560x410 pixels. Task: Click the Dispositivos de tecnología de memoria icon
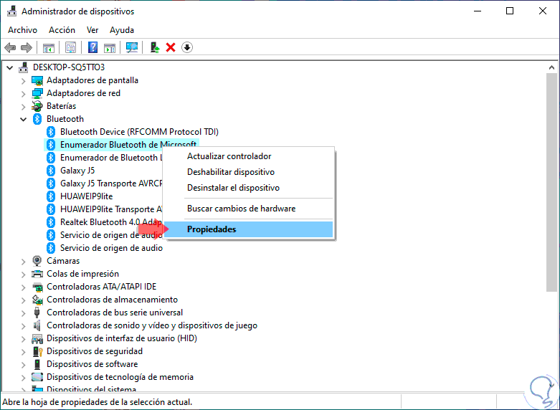[37, 377]
